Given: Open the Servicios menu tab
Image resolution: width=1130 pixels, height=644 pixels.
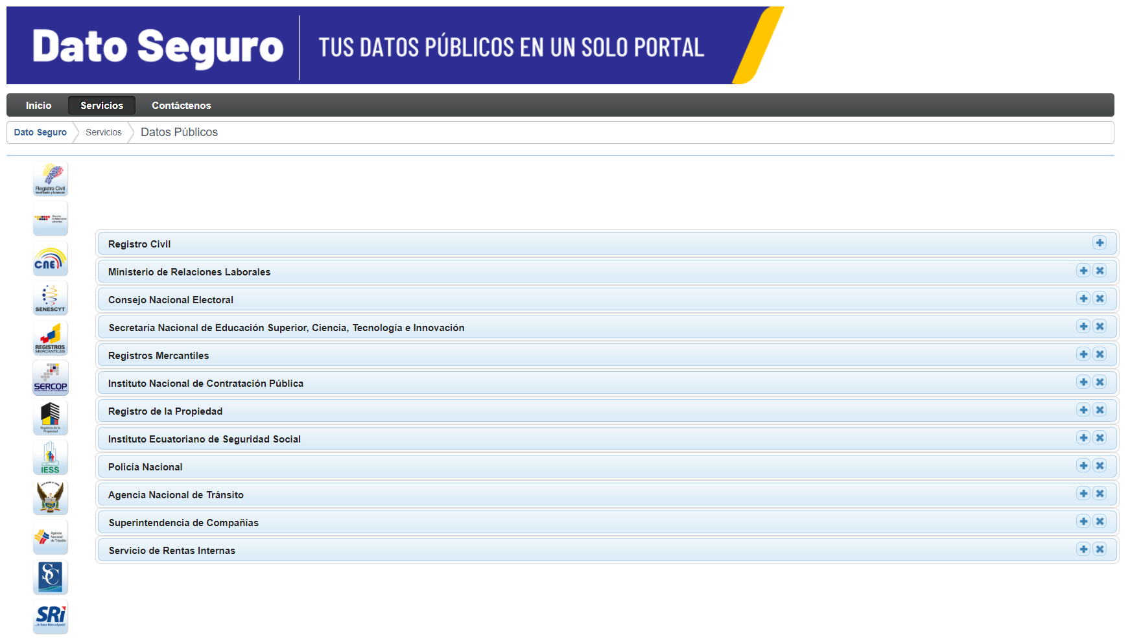Looking at the screenshot, I should [102, 105].
